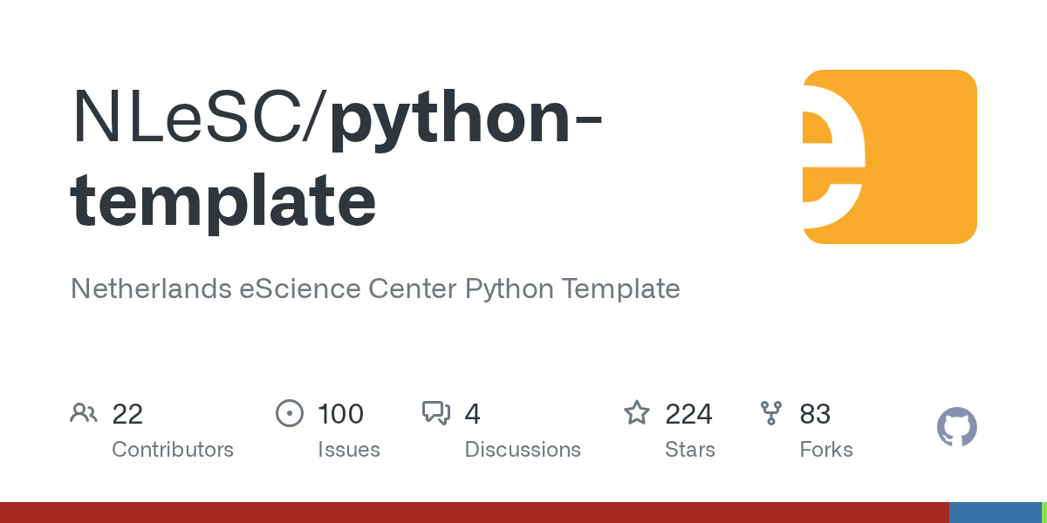Click the Issues circle-dot icon
1047x523 pixels.
pyautogui.click(x=289, y=413)
